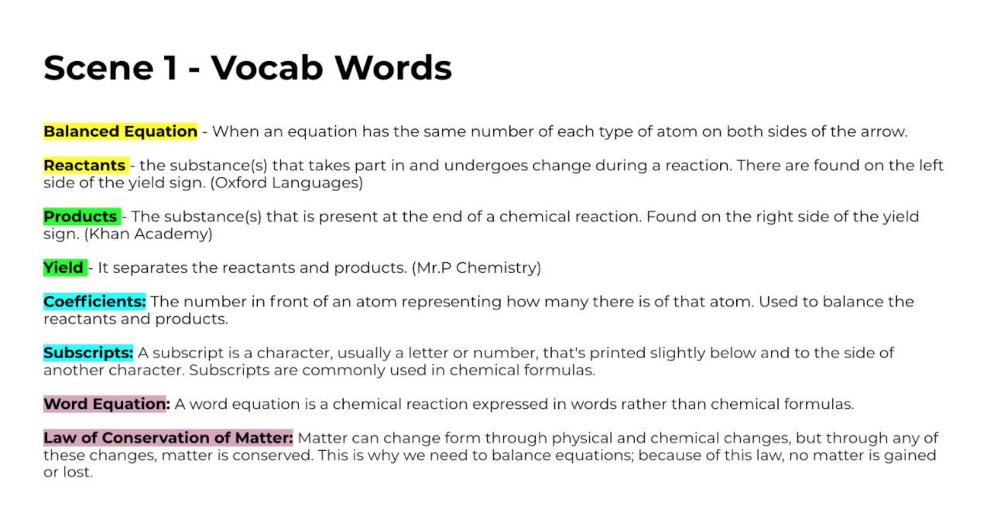Click the cyan highlighted "Subscripts:" term

pyautogui.click(x=88, y=353)
